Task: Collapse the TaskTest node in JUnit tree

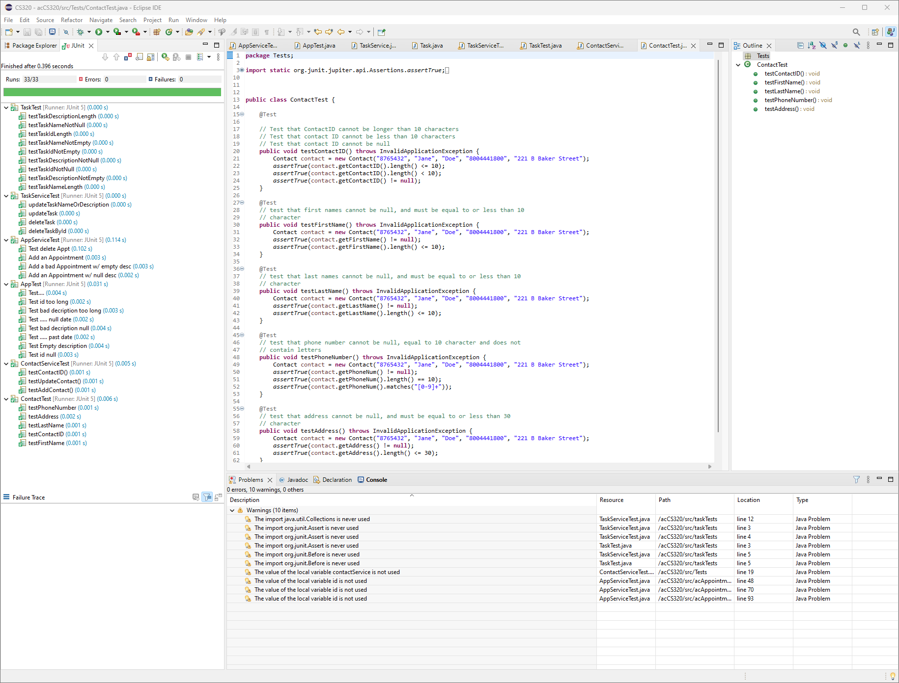Action: [x=6, y=107]
